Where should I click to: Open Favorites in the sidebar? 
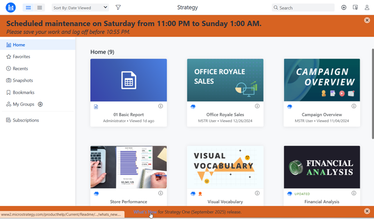[38, 57]
